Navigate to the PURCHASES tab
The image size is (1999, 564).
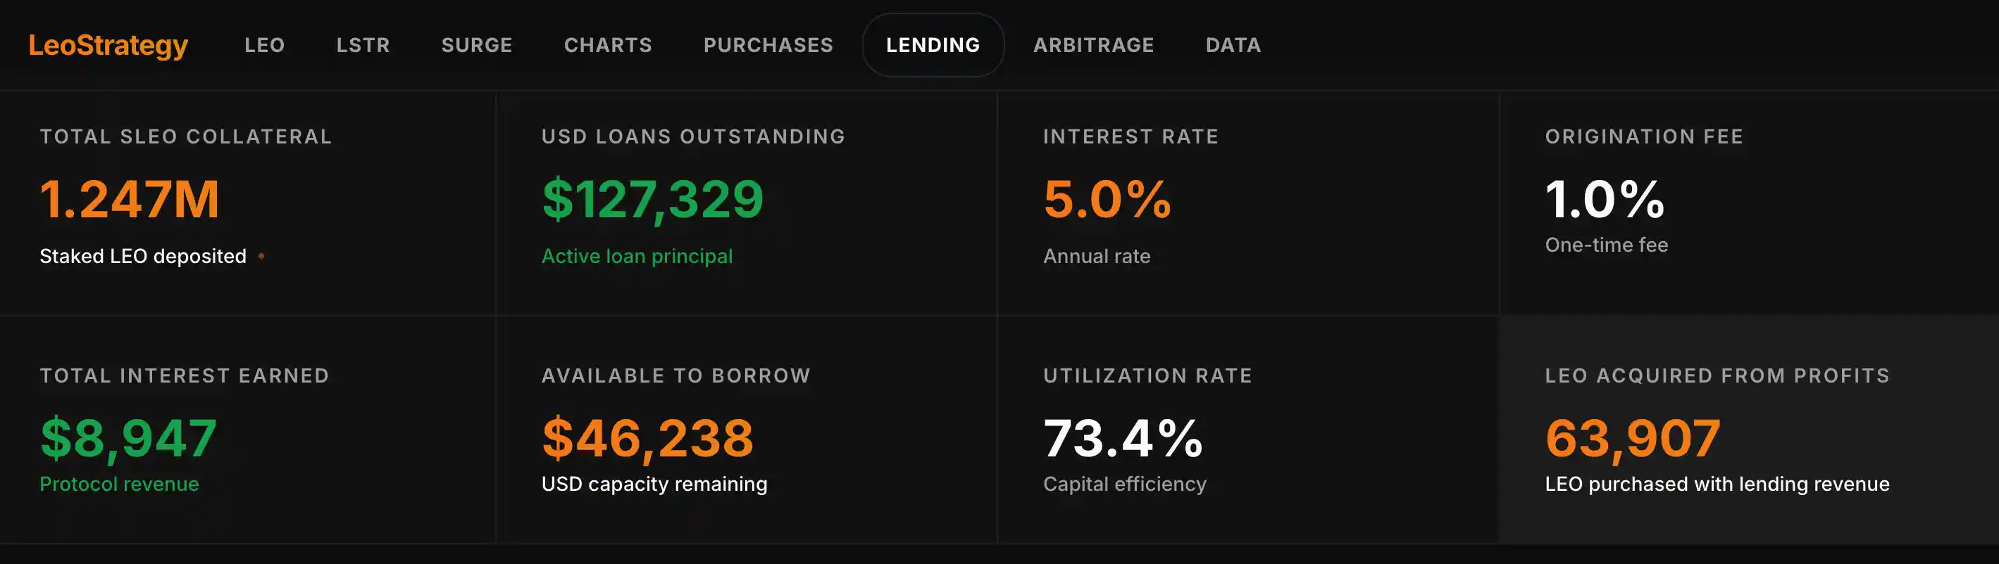click(768, 45)
